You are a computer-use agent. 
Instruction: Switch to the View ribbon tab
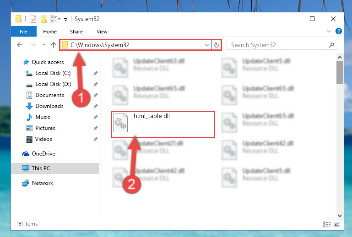click(x=102, y=32)
